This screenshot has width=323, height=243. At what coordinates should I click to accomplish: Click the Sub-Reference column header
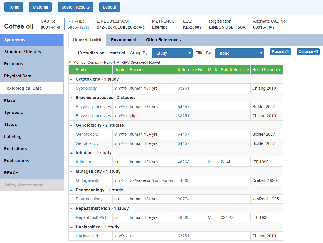pyautogui.click(x=235, y=70)
